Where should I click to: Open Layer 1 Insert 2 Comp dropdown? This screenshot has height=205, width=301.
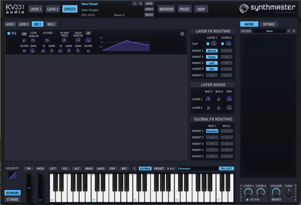[212, 57]
